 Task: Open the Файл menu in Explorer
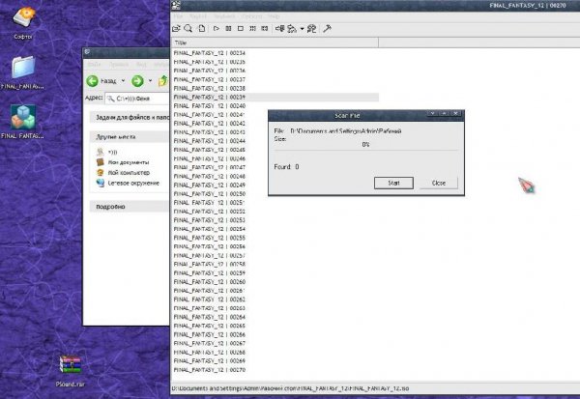point(94,65)
